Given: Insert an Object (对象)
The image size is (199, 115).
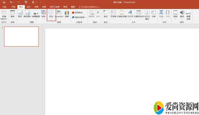Looking at the screenshot, I should pyautogui.click(x=154, y=14).
